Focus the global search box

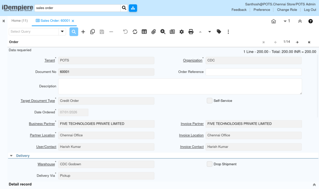[x=77, y=8]
